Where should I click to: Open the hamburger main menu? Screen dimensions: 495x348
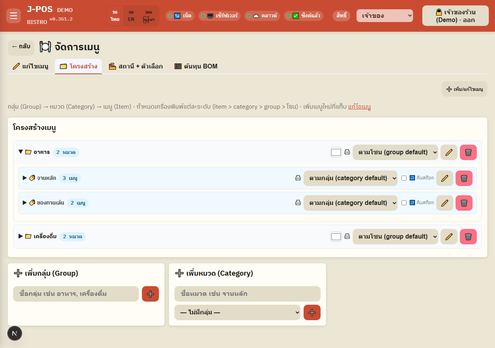pyautogui.click(x=14, y=16)
